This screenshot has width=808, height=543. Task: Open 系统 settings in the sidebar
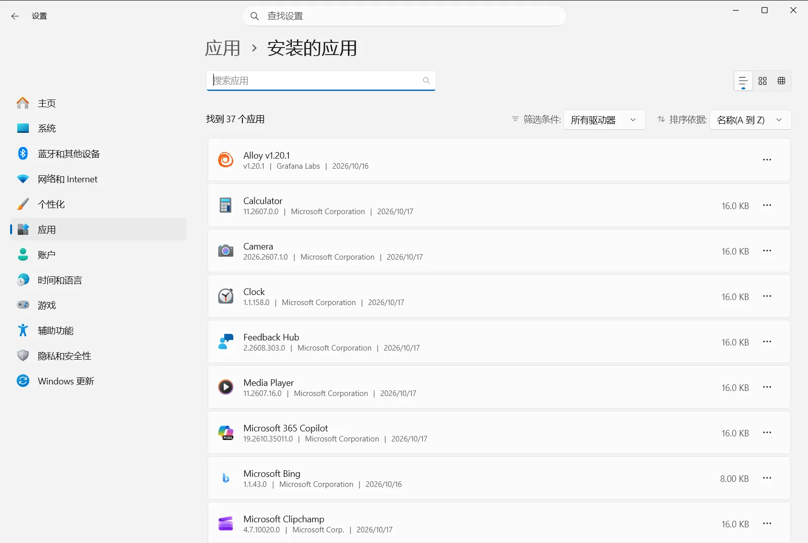98,128
